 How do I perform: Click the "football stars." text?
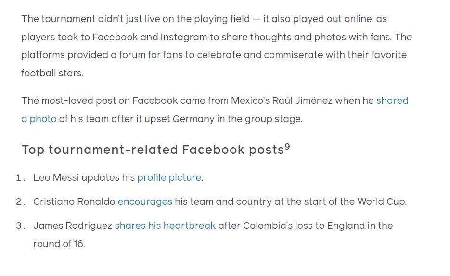tap(52, 74)
